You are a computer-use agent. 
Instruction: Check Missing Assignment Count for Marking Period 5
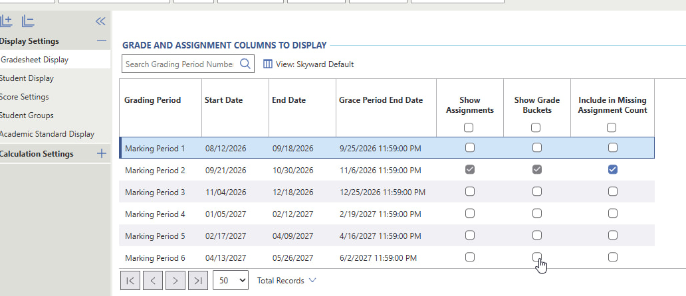612,235
